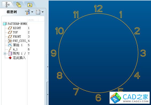Expand the dropdown arrow beside Show icon
The height and width of the screenshot is (105, 151).
click(42, 12)
